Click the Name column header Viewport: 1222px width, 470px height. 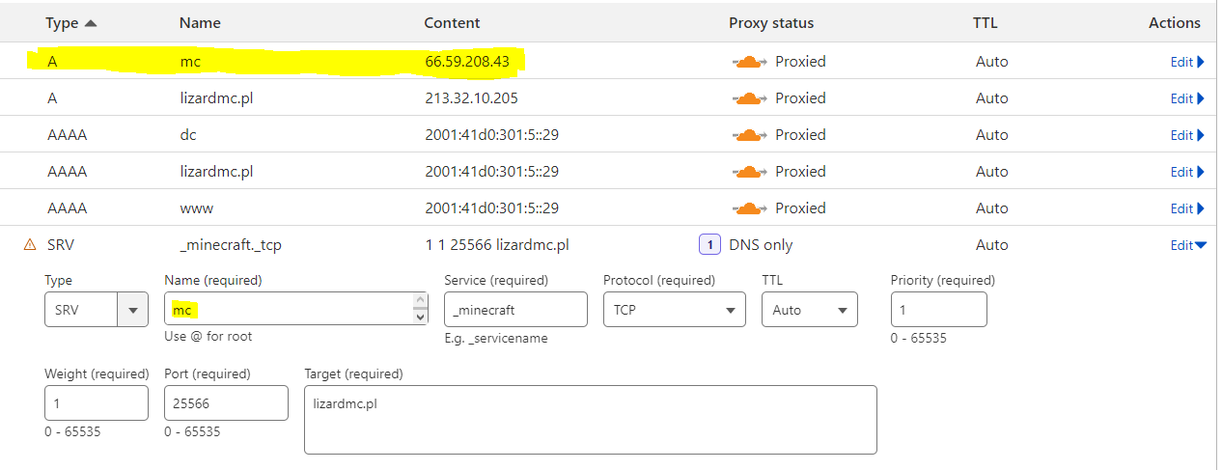coord(200,23)
